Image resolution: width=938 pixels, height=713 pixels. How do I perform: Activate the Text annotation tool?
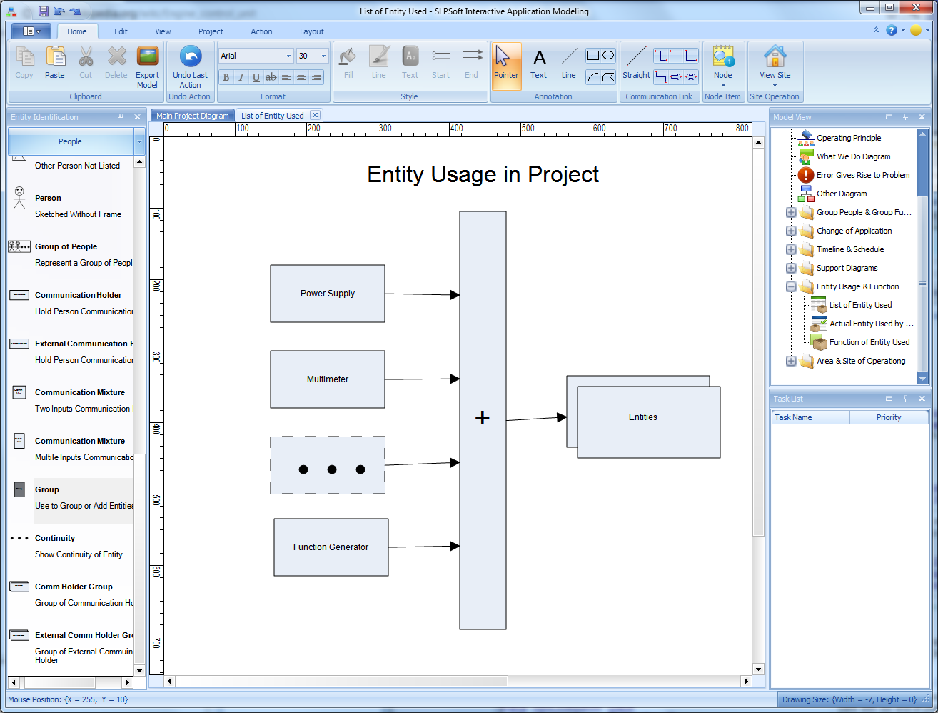[539, 64]
